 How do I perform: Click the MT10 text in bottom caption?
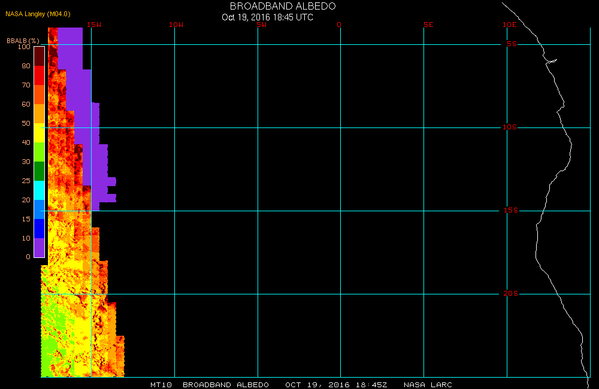tap(161, 385)
